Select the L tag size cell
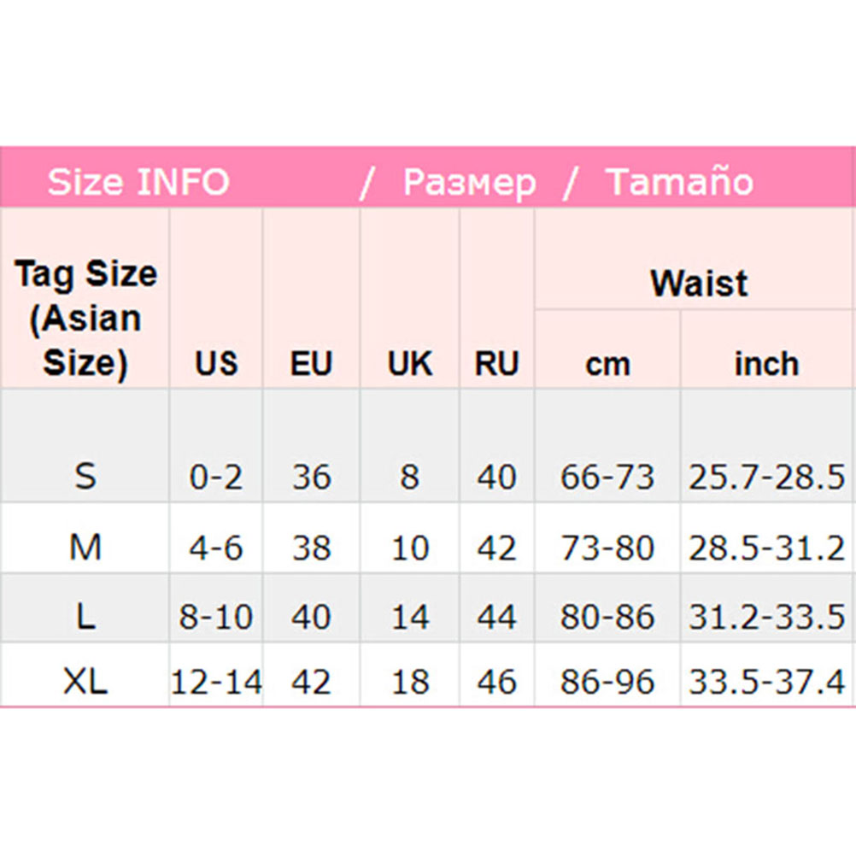Screen dimensions: 856x856 pyautogui.click(x=85, y=616)
